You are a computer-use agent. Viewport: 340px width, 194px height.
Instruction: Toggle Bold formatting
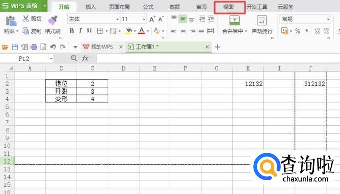72,31
